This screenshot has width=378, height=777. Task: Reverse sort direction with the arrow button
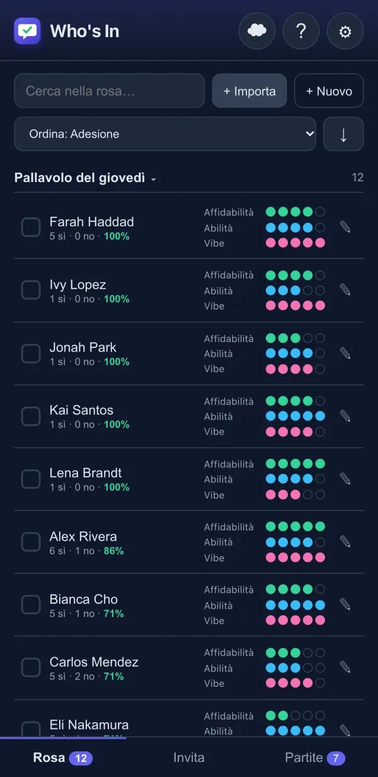(343, 134)
